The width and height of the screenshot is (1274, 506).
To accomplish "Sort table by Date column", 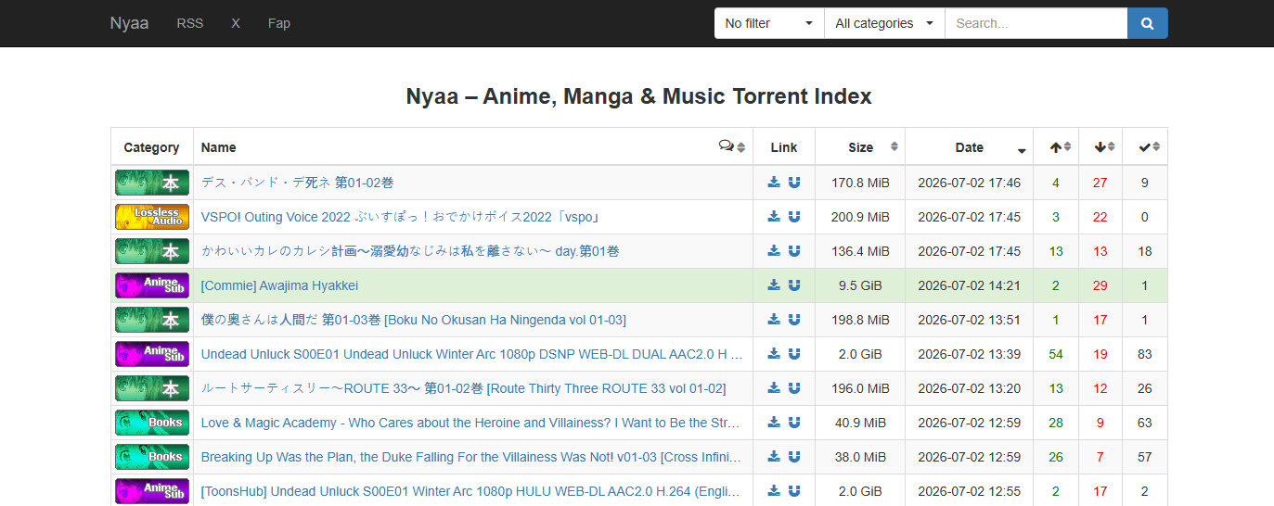I will pos(970,146).
